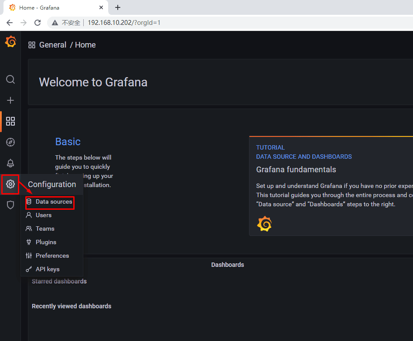Viewport: 413px width, 341px height.
Task: Select Preferences in the Configuration menu
Action: (52, 256)
